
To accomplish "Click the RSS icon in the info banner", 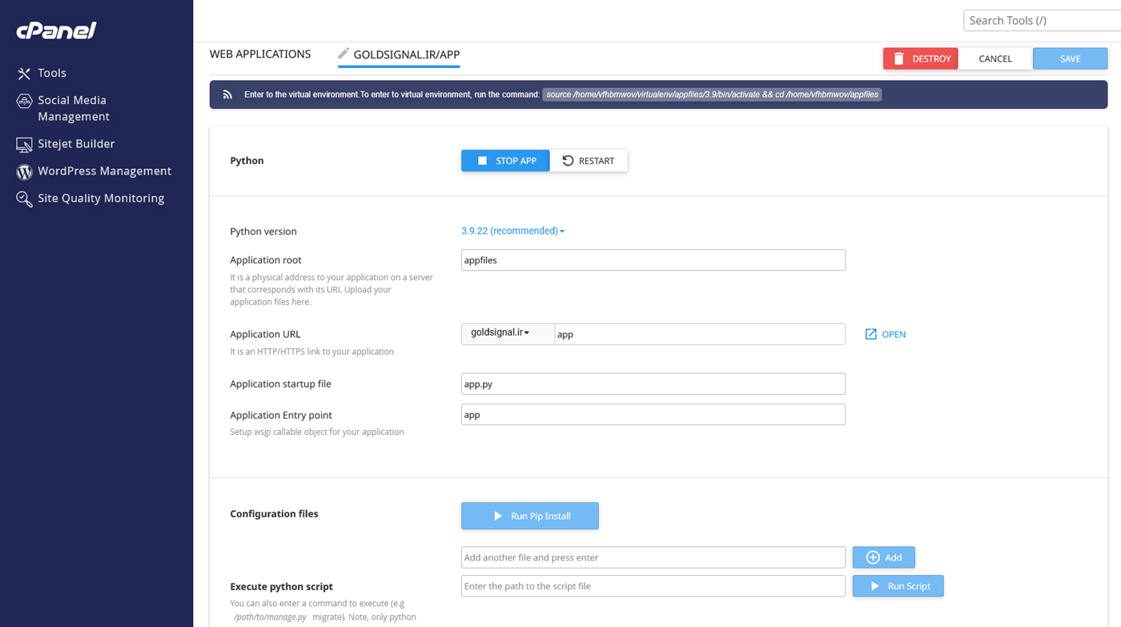I will point(227,94).
